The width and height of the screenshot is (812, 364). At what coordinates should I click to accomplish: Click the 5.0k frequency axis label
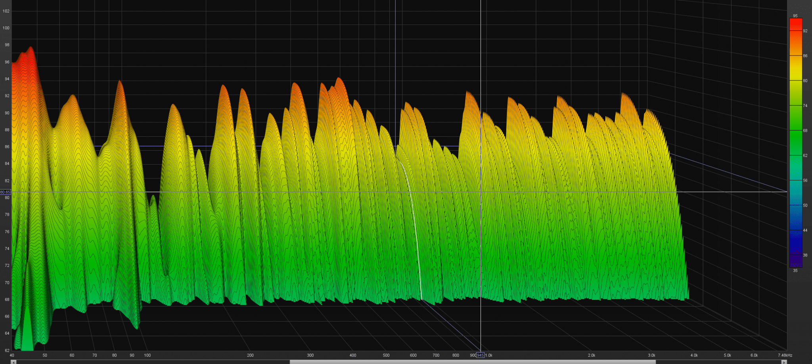727,355
